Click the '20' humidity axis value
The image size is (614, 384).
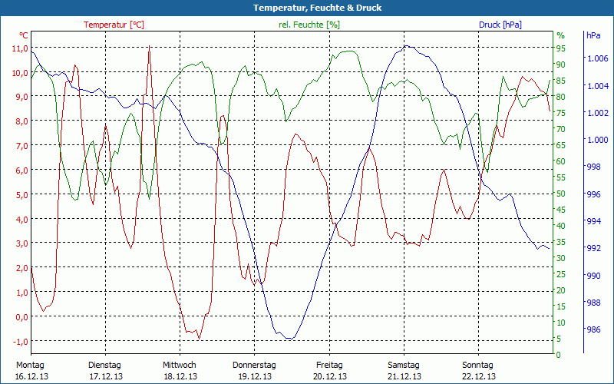click(561, 290)
